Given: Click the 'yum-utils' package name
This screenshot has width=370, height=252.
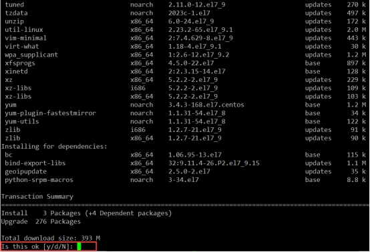Looking at the screenshot, I should click(22, 121).
